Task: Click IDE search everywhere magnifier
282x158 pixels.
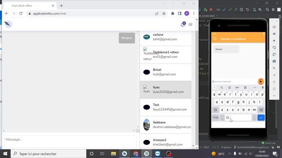Action: pyautogui.click(x=267, y=10)
